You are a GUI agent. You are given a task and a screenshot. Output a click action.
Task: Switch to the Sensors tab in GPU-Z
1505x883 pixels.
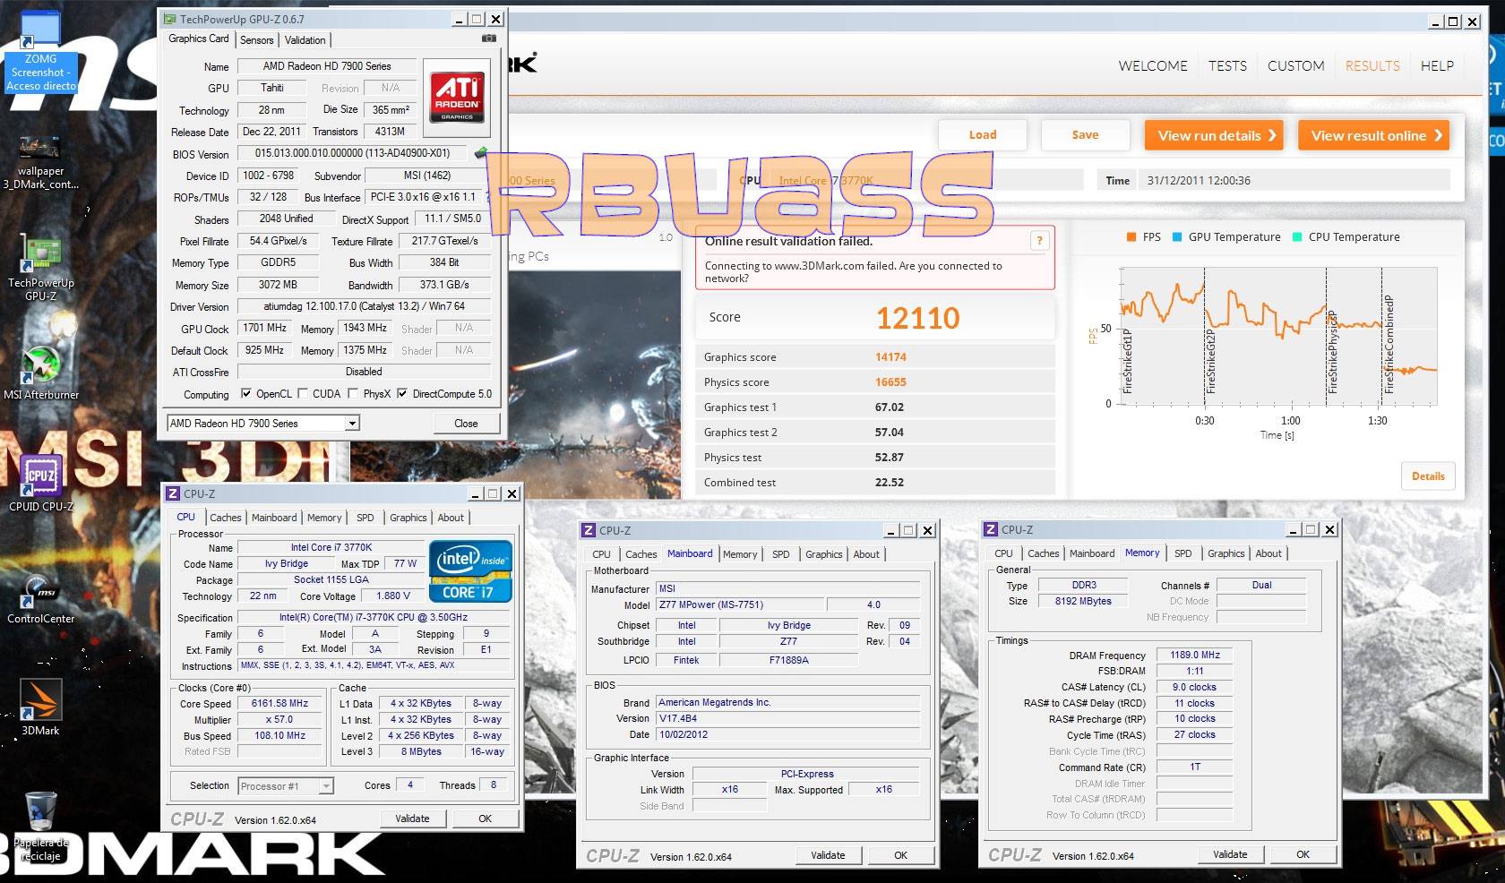[x=257, y=40]
